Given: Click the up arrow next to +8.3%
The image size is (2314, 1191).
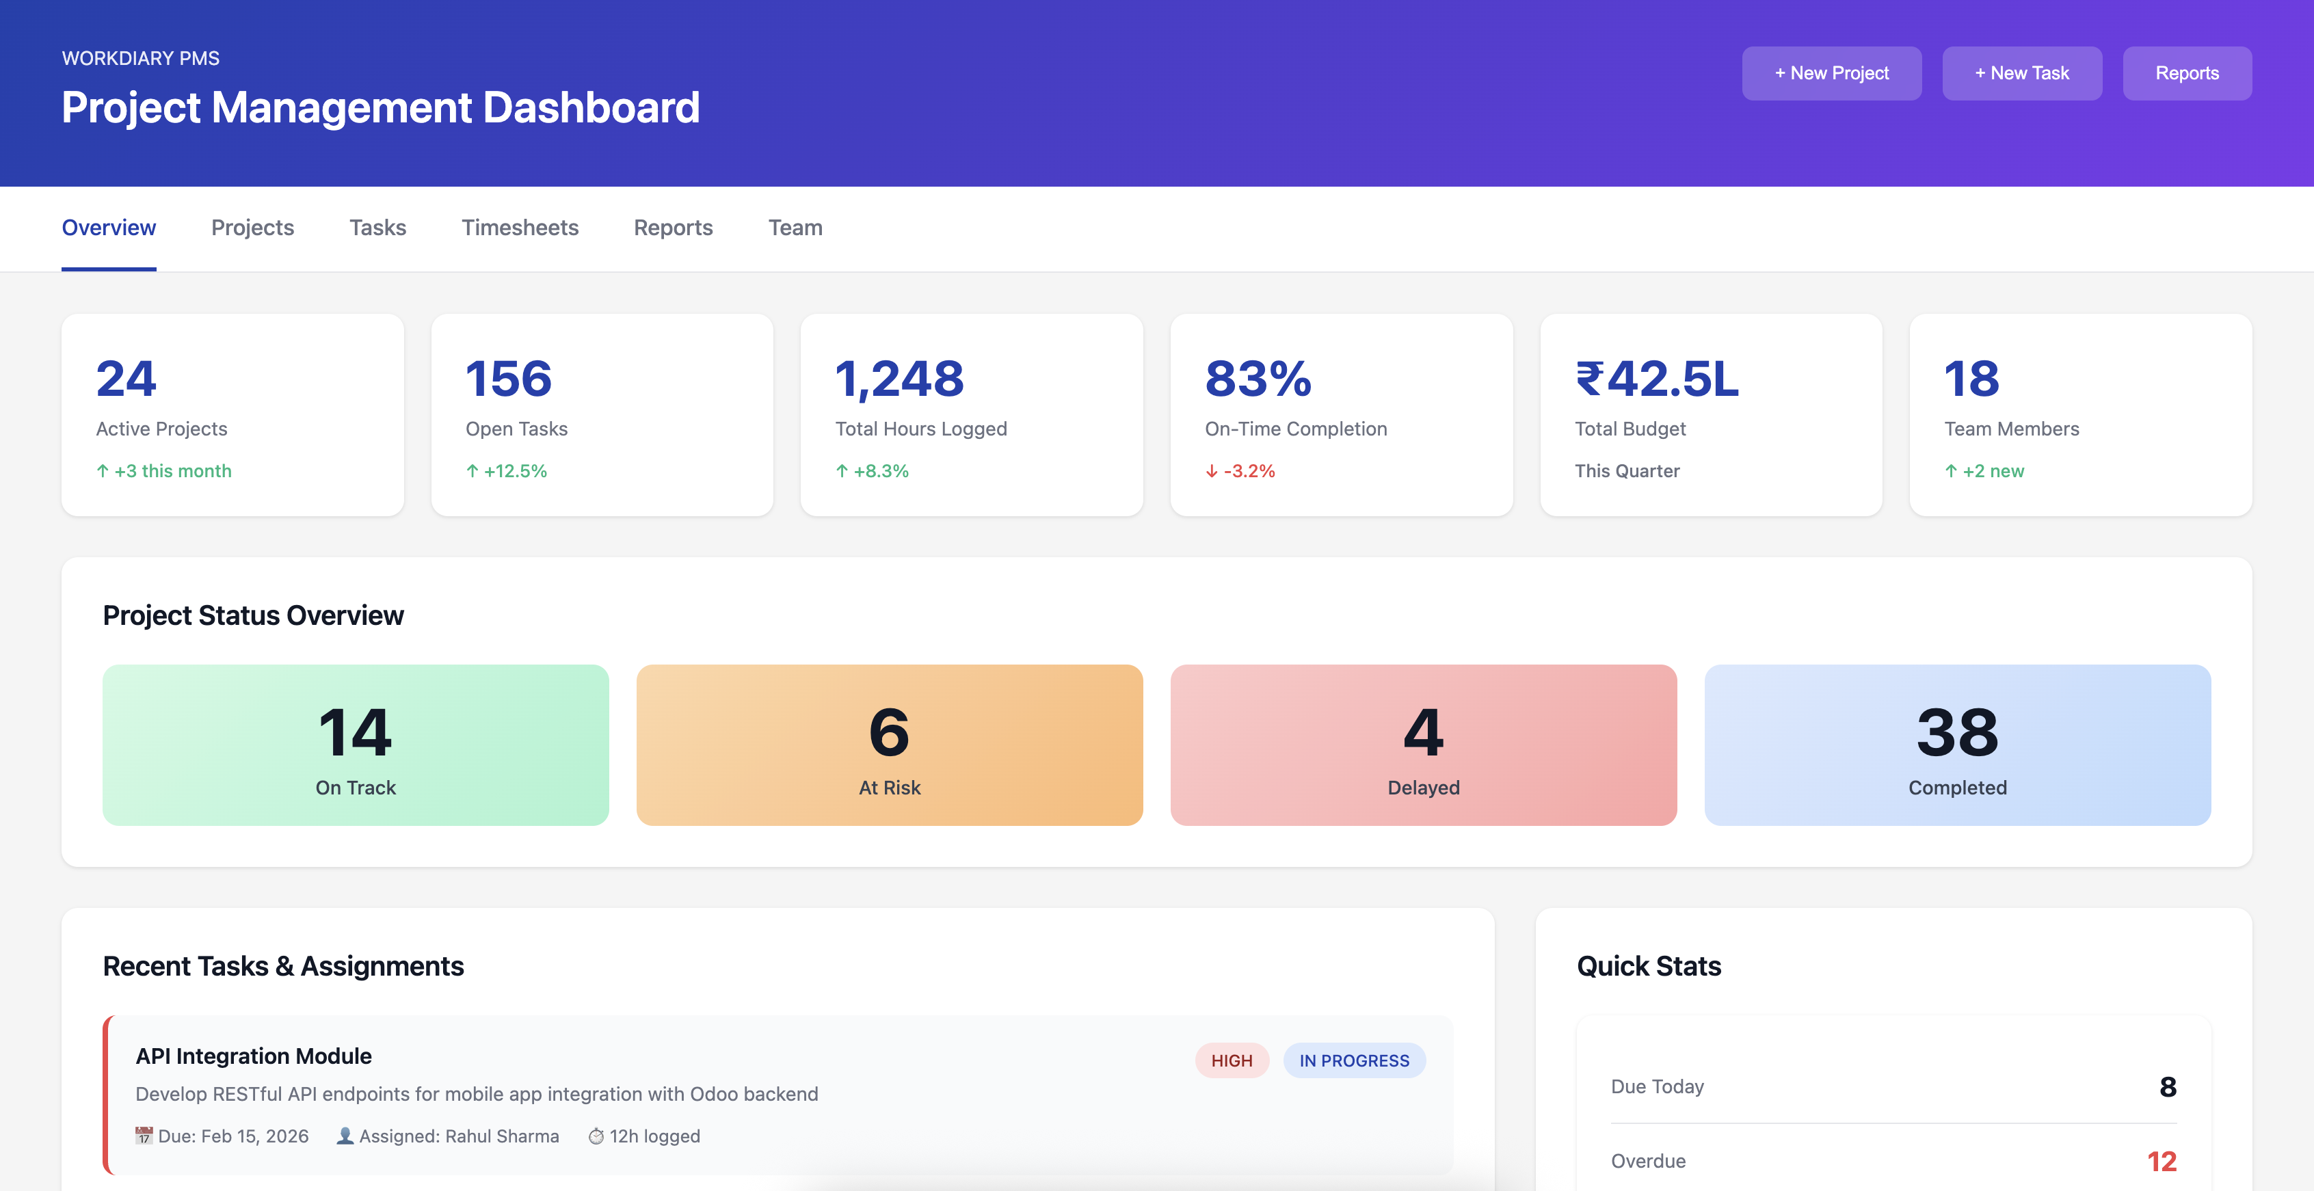Looking at the screenshot, I should tap(842, 470).
